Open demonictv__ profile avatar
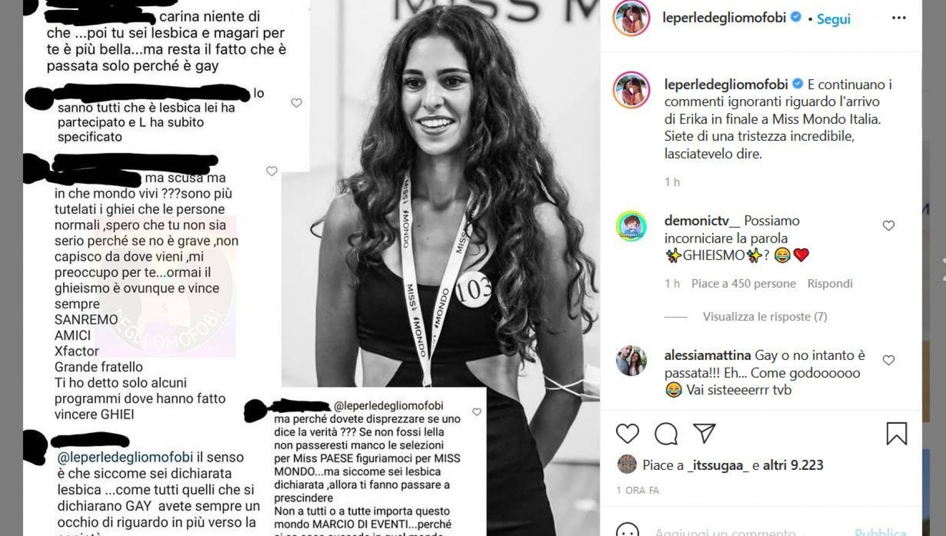This screenshot has width=946, height=536. 631,226
